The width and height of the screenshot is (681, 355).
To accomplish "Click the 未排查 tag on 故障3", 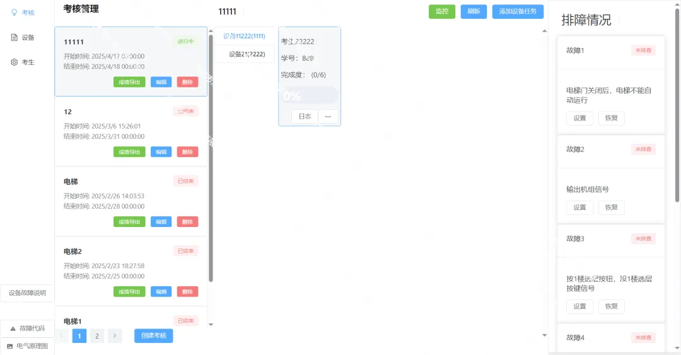I will 643,238.
